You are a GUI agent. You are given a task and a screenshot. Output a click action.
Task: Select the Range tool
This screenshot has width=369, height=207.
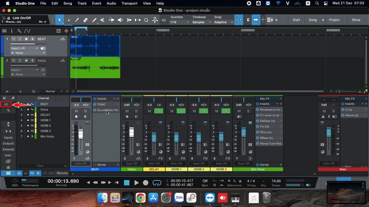[x=69, y=20]
